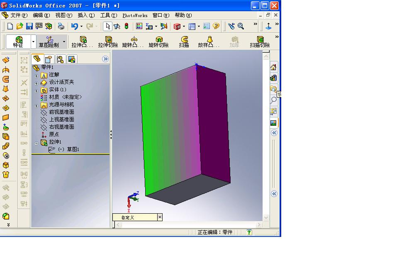The height and width of the screenshot is (256, 399).
Task: Switch to the ConfigurationManager tab
Action: [x=60, y=60]
